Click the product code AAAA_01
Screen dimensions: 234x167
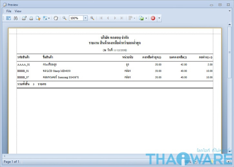pyautogui.click(x=24, y=65)
